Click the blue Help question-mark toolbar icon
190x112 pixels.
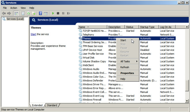tap(41, 13)
